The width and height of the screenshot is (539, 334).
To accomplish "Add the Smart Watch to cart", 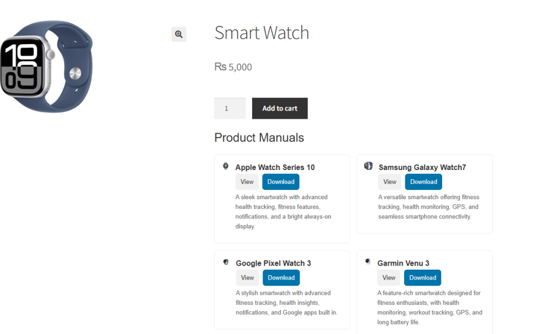I will pos(280,108).
